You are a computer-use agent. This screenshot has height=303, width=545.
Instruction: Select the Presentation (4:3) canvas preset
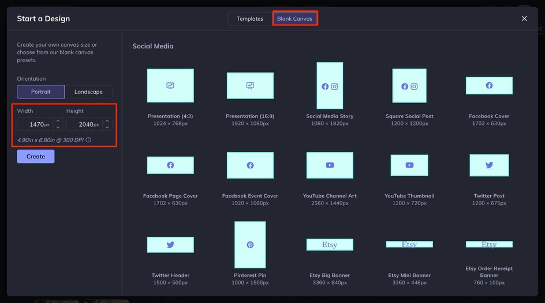pos(170,86)
